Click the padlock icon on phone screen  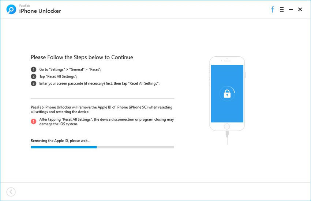[x=227, y=94]
